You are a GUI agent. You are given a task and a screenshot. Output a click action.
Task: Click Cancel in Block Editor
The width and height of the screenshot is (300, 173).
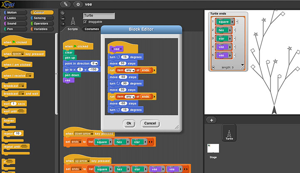(x=150, y=123)
